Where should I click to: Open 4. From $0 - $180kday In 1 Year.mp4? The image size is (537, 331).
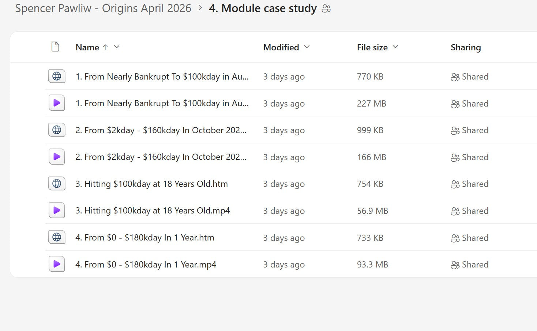(146, 265)
